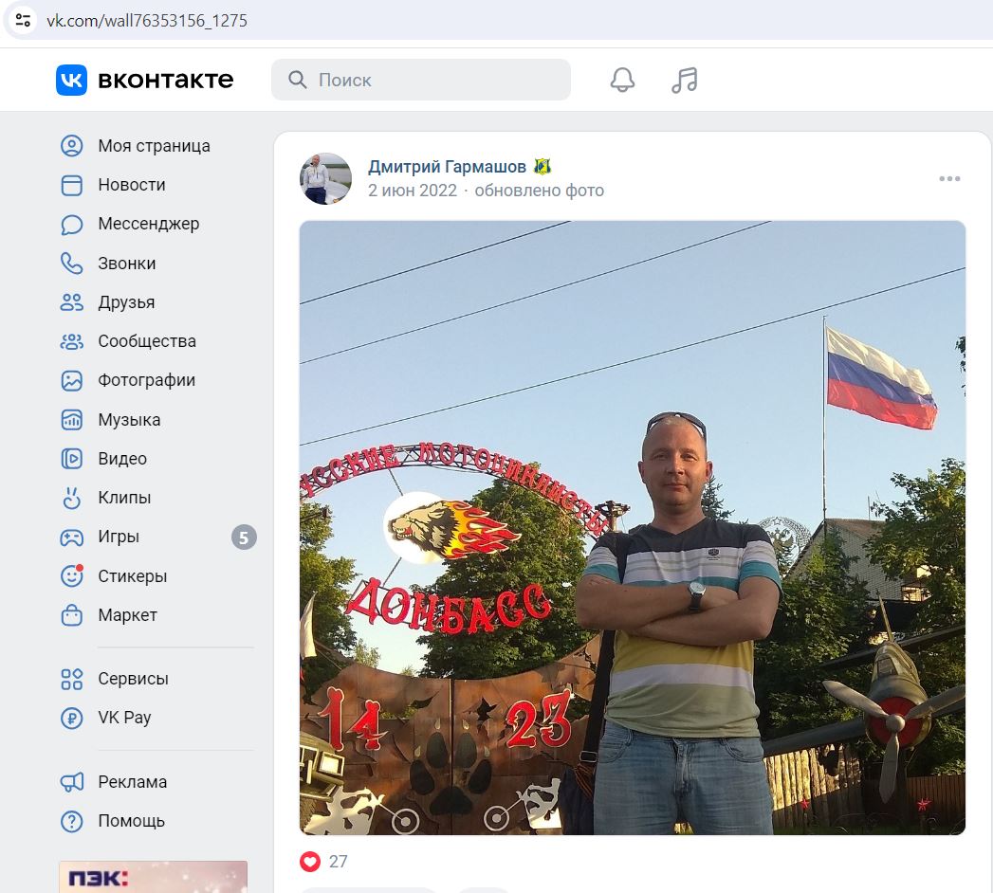
Task: Click the Игры gamepad icon
Action: (x=71, y=538)
